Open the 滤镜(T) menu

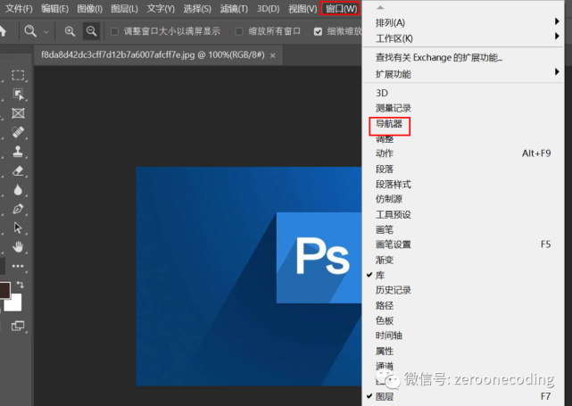234,9
